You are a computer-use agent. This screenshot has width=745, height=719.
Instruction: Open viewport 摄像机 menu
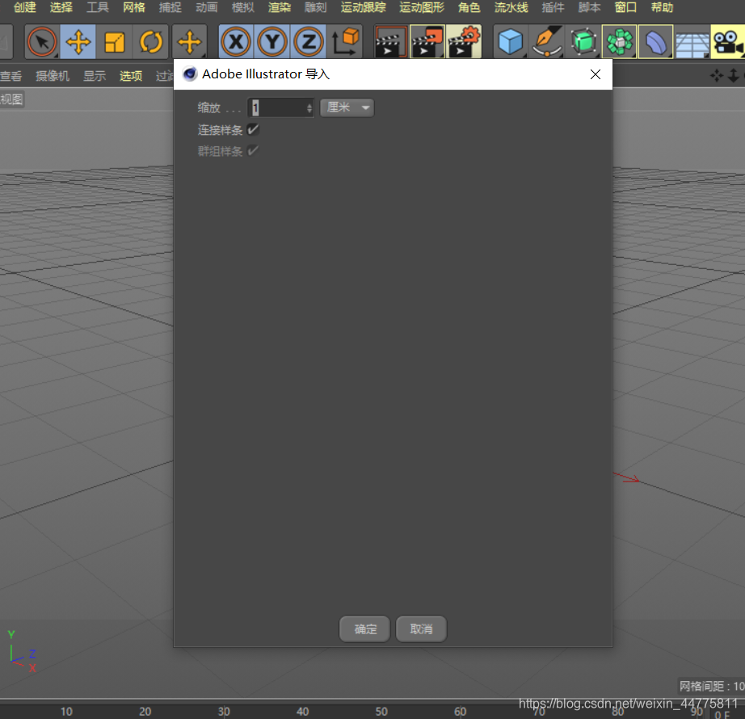53,76
